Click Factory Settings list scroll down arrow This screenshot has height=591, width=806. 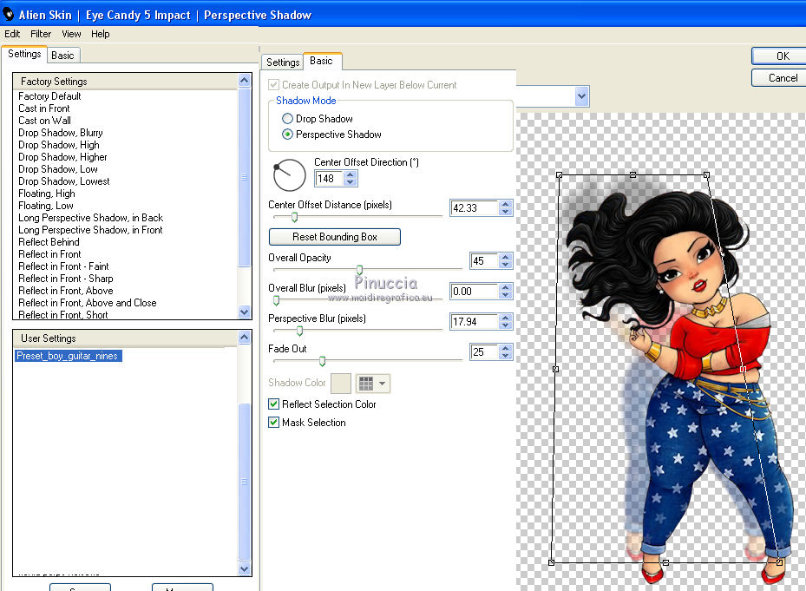pyautogui.click(x=244, y=312)
